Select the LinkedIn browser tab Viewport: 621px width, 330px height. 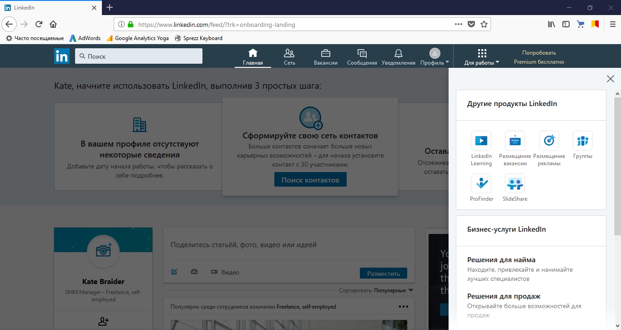(50, 8)
